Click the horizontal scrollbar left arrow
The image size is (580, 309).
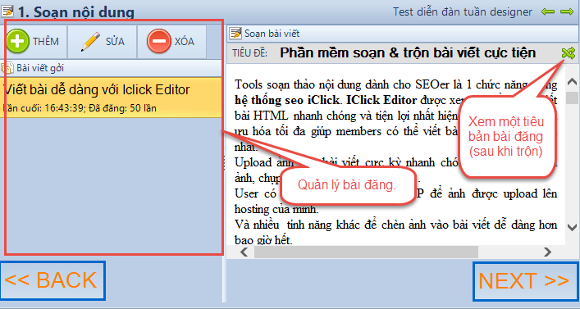click(x=244, y=252)
